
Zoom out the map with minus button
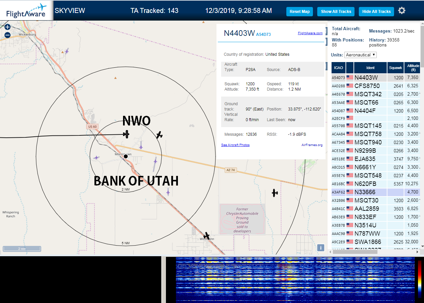7,35
